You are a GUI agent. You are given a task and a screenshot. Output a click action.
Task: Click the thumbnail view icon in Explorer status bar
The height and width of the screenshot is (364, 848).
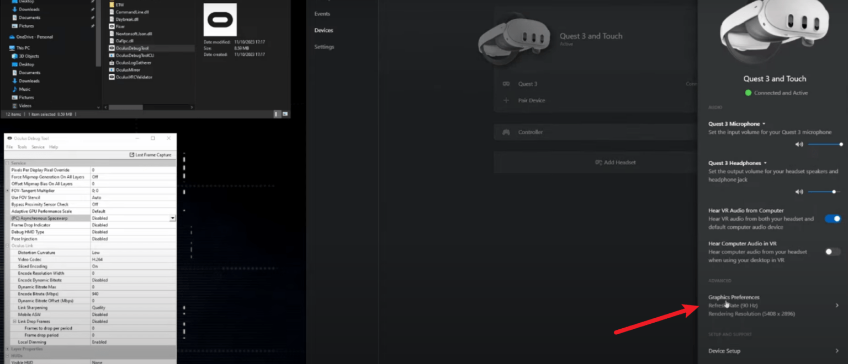[x=285, y=114]
